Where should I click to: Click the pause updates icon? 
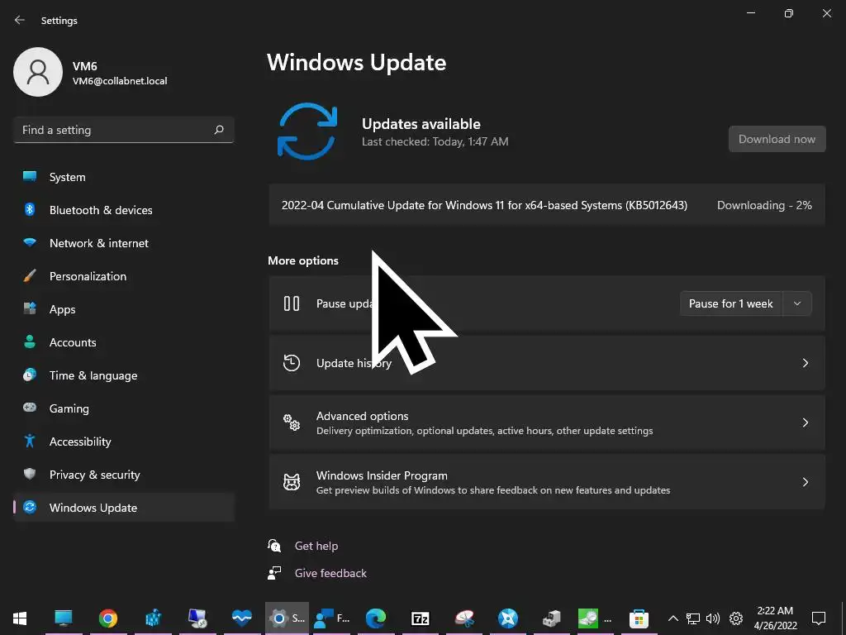pos(292,303)
